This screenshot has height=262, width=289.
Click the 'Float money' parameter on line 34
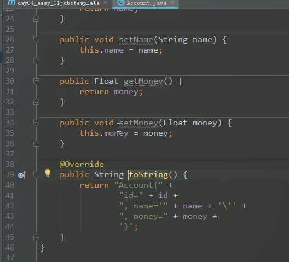click(x=190, y=123)
